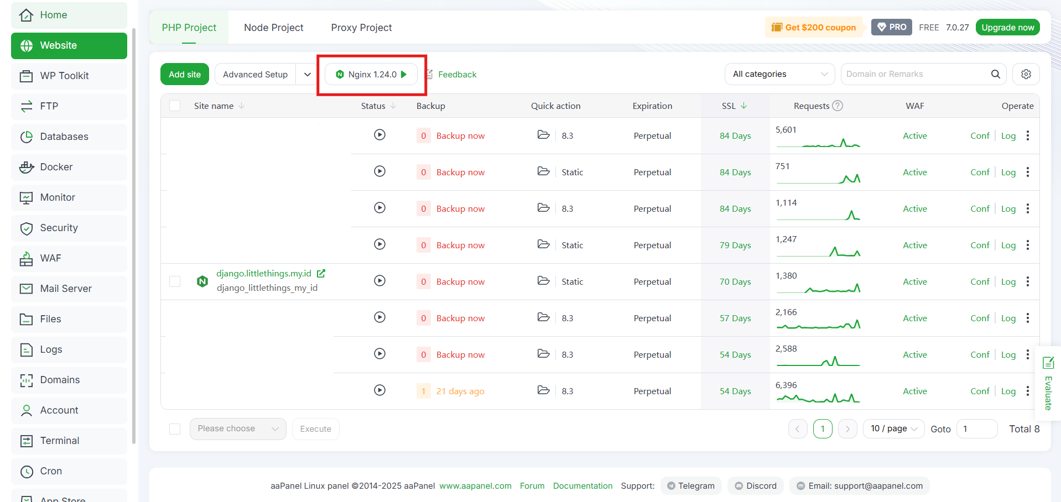Image resolution: width=1061 pixels, height=502 pixels.
Task: Open more options menu in the 6,396 requests row
Action: pos(1028,391)
